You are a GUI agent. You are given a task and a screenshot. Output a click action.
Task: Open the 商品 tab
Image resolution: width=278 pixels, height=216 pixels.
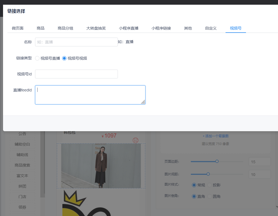[x=40, y=28]
